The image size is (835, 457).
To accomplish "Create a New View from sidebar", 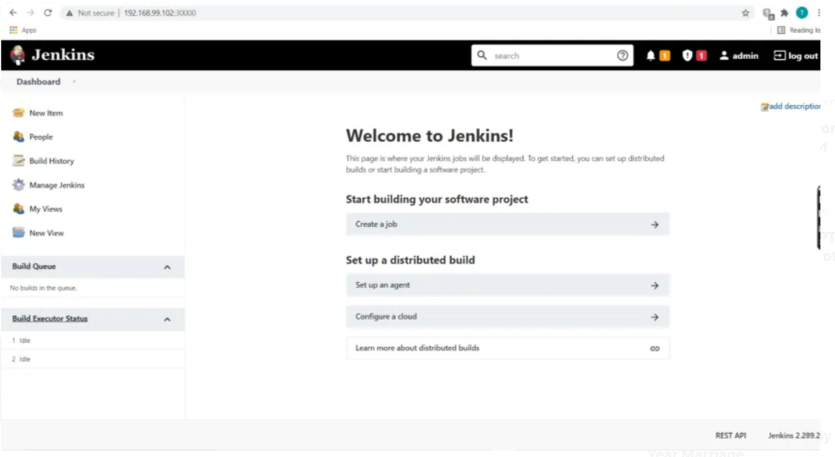I will click(x=47, y=233).
